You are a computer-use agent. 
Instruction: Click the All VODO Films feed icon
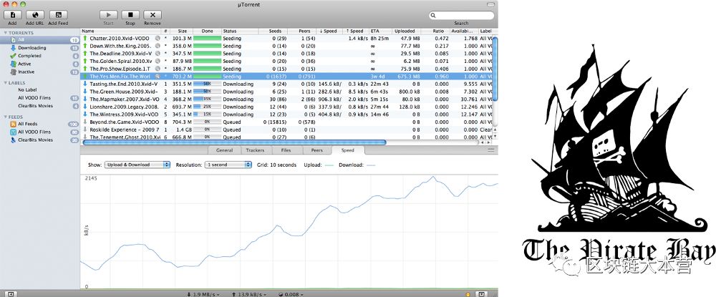click(x=14, y=132)
